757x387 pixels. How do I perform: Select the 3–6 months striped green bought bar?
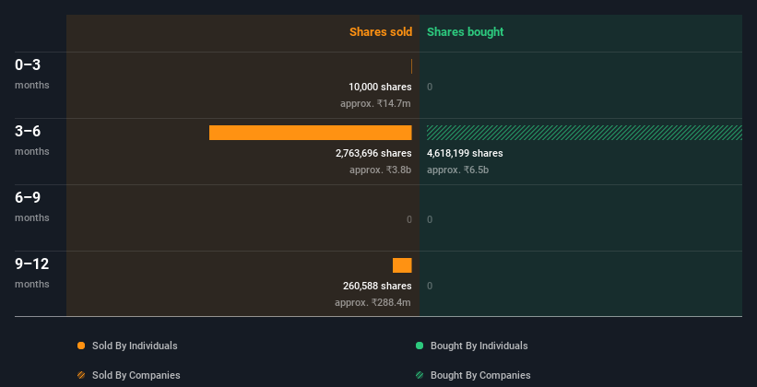point(585,133)
